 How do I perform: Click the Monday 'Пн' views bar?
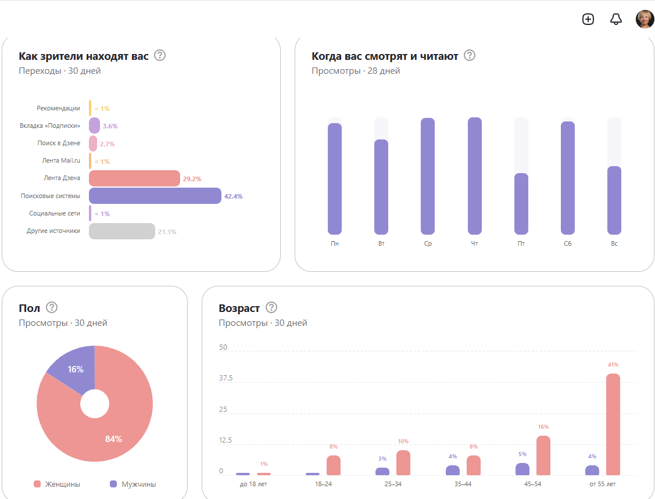[335, 179]
